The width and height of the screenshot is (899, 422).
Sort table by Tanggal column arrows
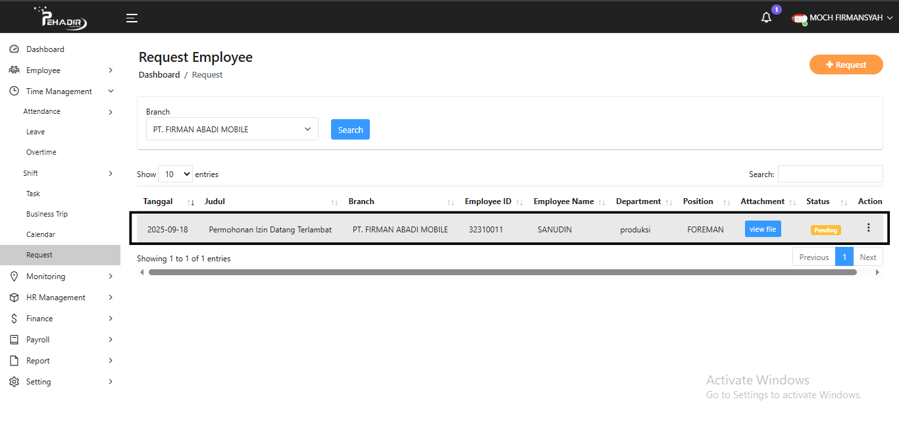pos(191,202)
